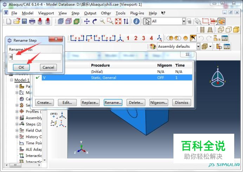Select the Rotate View tool
Viewport: 243px width, 172px height.
[94, 21]
